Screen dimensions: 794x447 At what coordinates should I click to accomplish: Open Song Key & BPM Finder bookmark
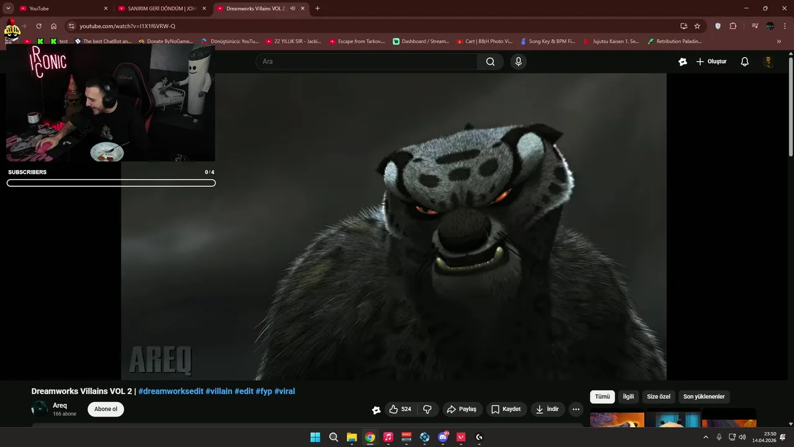pyautogui.click(x=548, y=41)
